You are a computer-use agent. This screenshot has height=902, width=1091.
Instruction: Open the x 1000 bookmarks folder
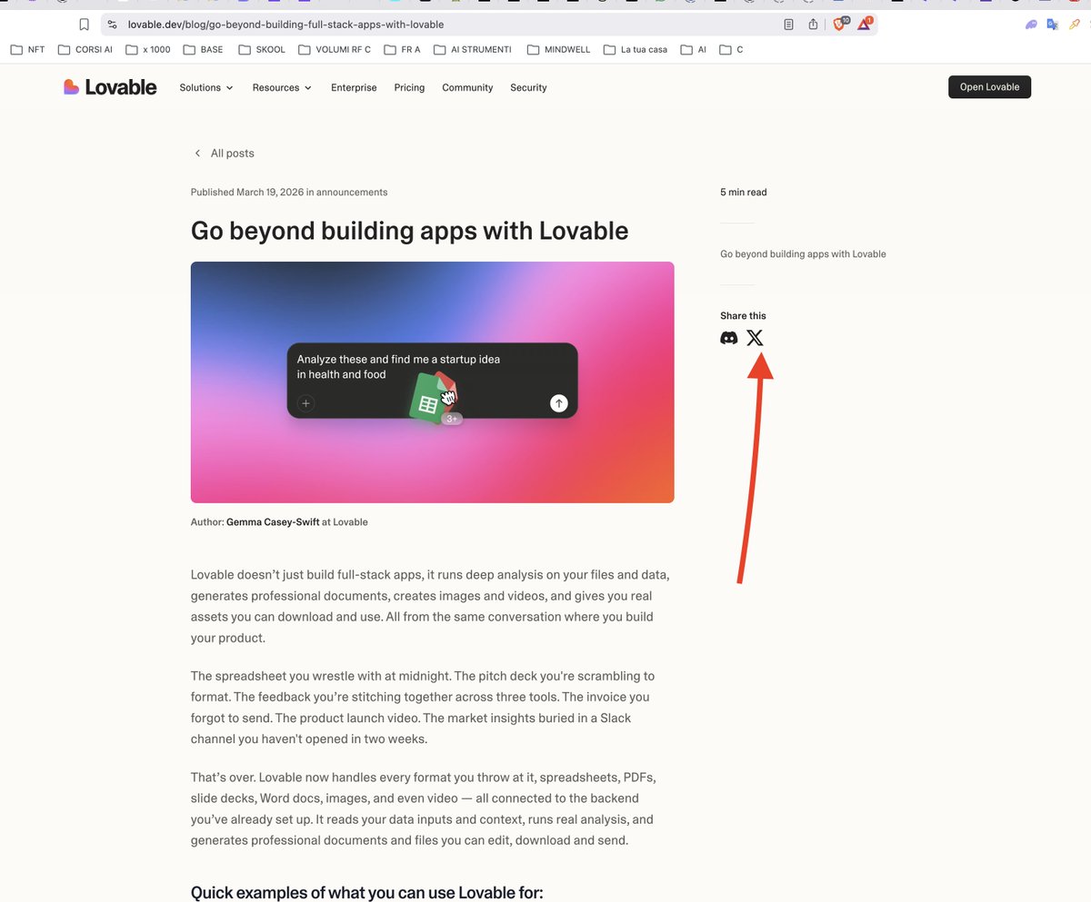click(x=148, y=50)
